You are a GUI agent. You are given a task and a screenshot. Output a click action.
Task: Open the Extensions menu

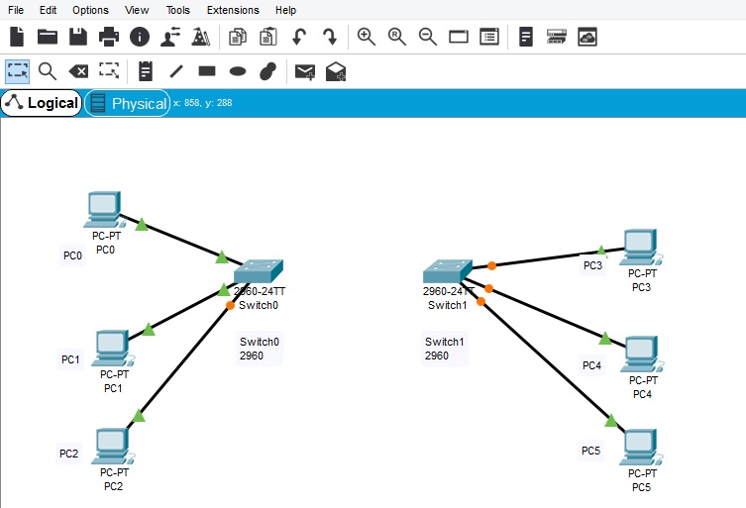233,10
